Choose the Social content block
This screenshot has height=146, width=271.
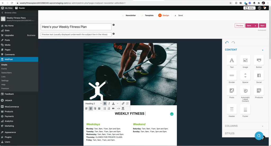(259, 77)
